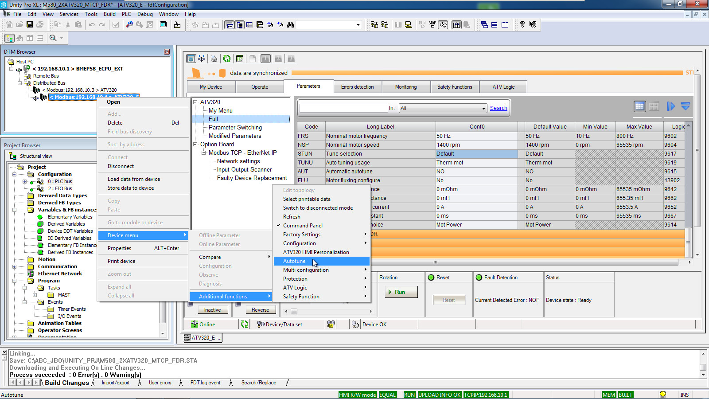Click the STUN Conf0 'Default' cell
The image size is (709, 399).
477,154
